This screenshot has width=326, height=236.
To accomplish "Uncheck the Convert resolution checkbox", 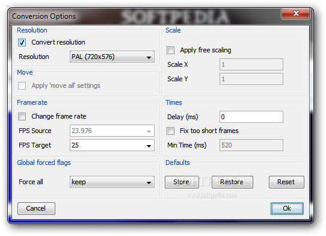I will (22, 42).
